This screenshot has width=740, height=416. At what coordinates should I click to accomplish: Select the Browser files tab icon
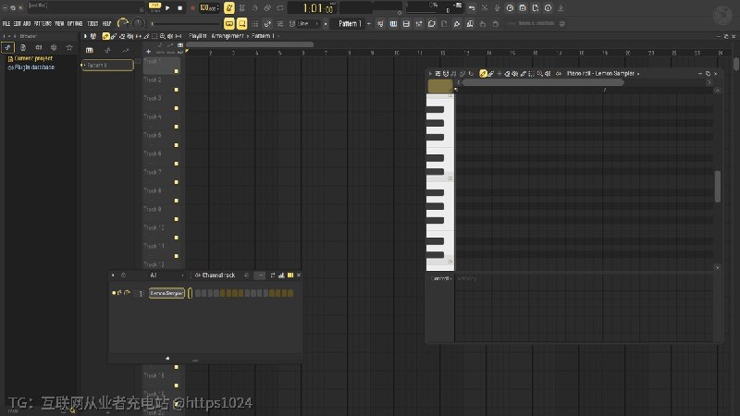[x=22, y=48]
